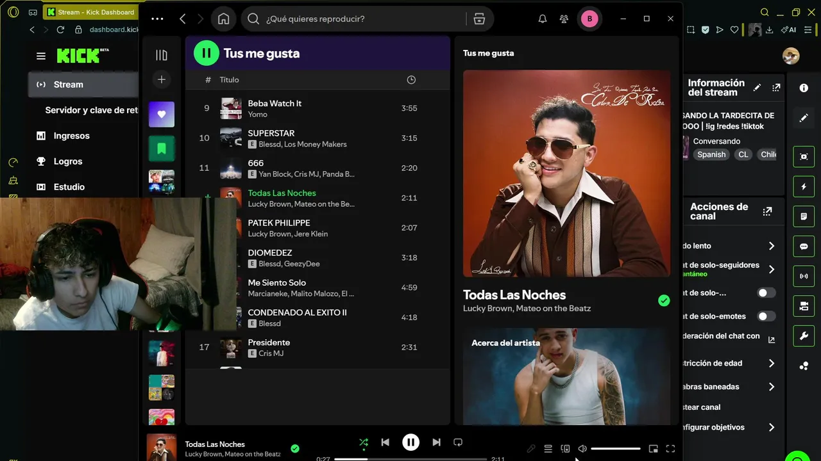Seek in the song progress bar
821x461 pixels.
pos(410,459)
